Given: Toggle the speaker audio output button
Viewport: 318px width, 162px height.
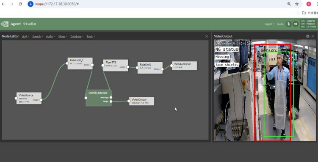Looking at the screenshot, I should (x=296, y=24).
